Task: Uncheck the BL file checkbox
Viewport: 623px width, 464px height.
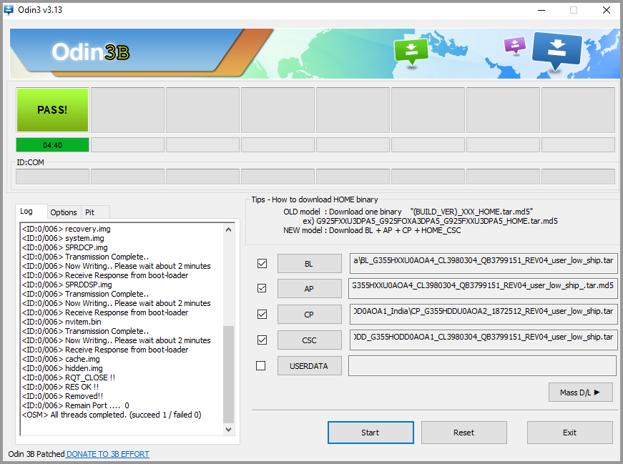Action: 262,263
